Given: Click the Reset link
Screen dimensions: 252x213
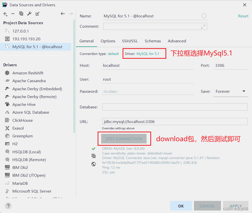Looking at the screenshot, I should click(243, 16).
